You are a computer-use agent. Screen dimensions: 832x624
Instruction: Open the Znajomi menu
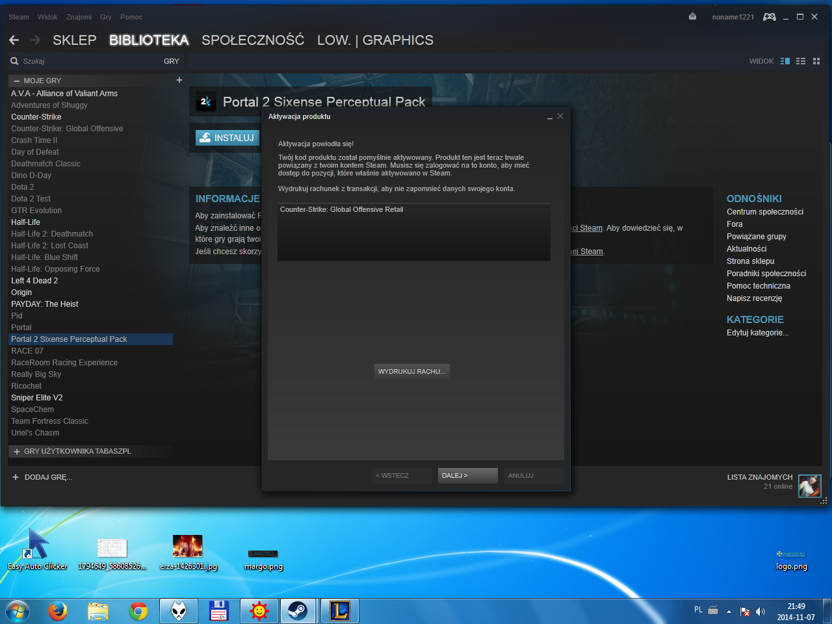[x=79, y=17]
